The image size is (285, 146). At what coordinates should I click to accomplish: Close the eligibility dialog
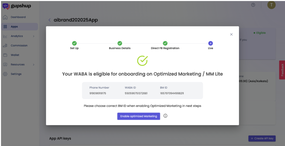tap(231, 34)
